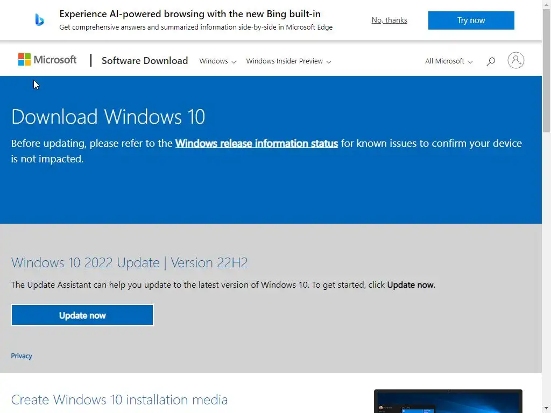Dismiss banner with No, thanks link

click(x=390, y=20)
